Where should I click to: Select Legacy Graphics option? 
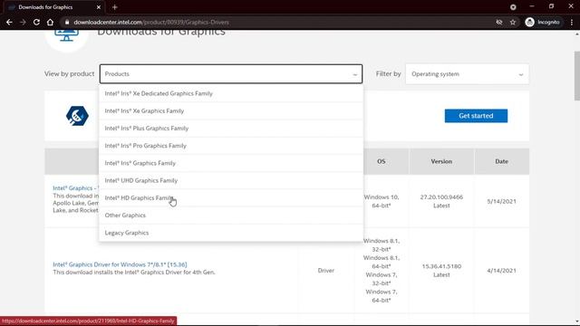[x=231, y=233]
